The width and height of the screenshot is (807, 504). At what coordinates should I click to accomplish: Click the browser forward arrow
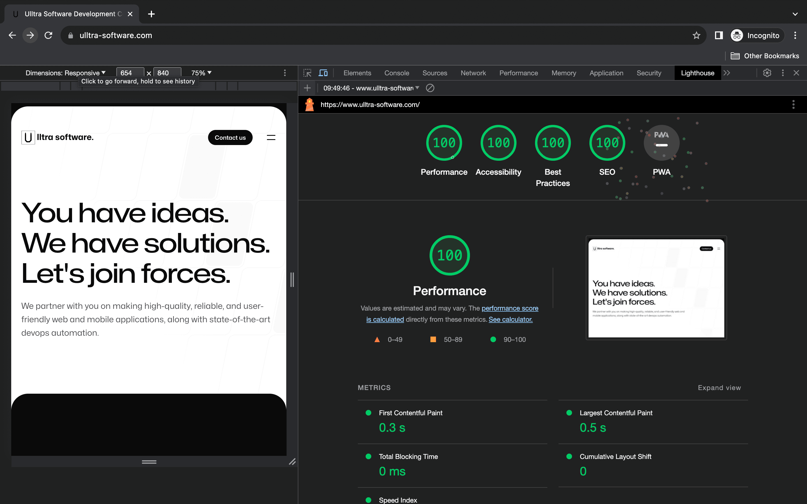[30, 35]
